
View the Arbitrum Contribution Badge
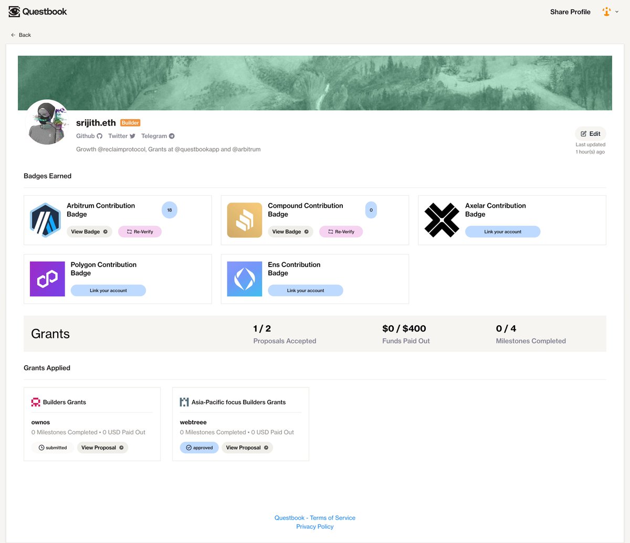coord(89,231)
